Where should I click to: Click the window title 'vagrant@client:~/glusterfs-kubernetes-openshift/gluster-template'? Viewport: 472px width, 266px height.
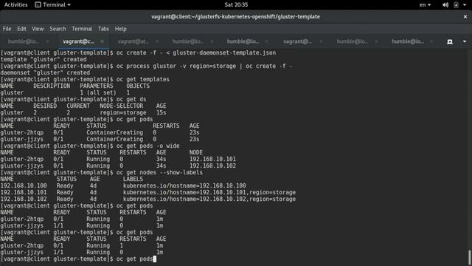coord(235,16)
